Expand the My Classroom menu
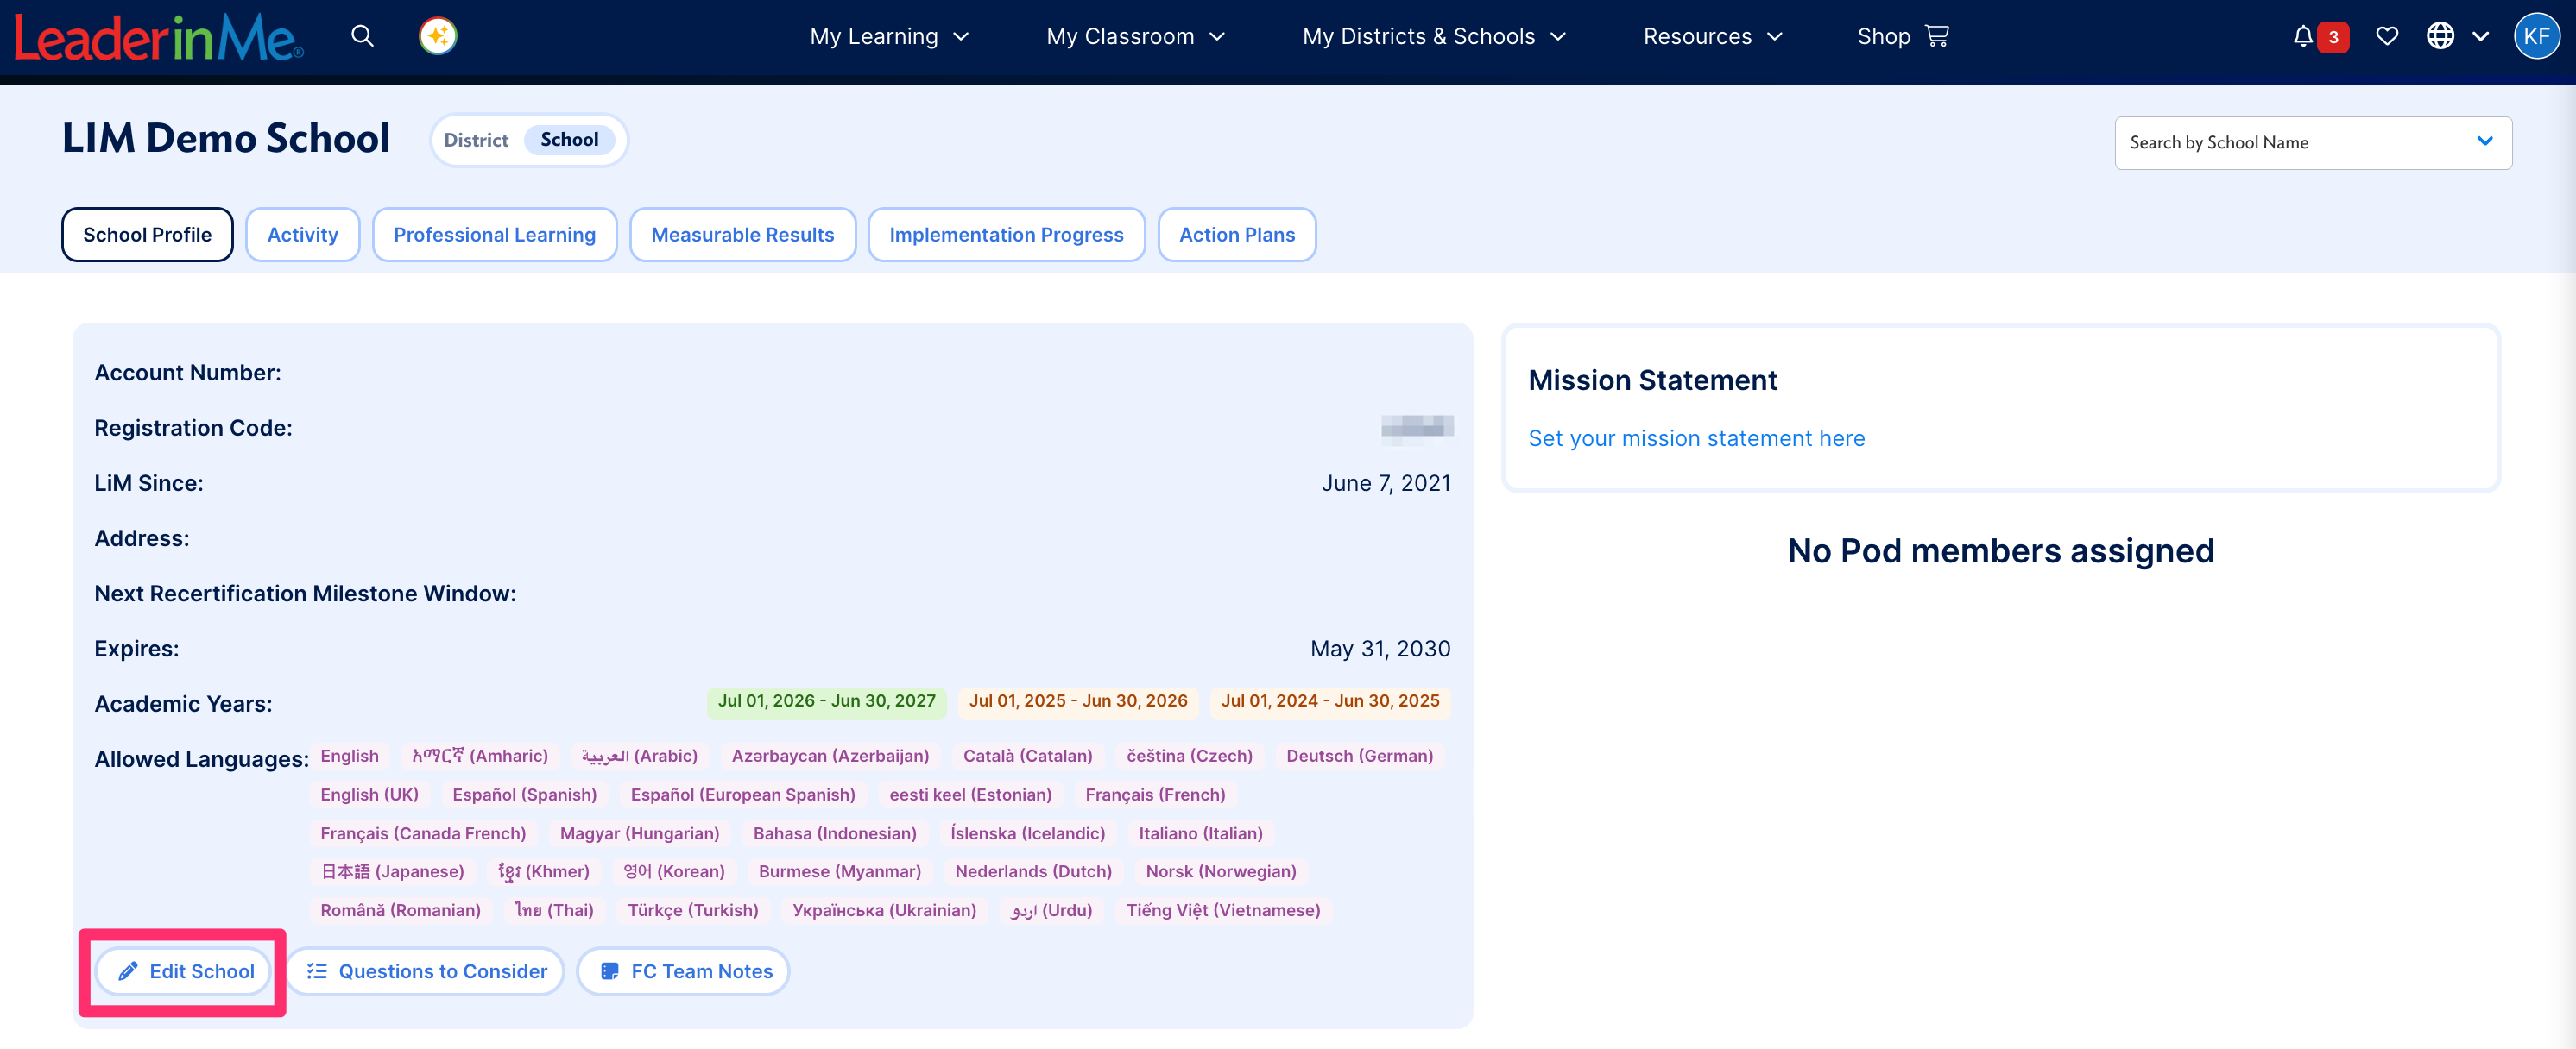Screen dimensions: 2576x1049 point(1135,37)
